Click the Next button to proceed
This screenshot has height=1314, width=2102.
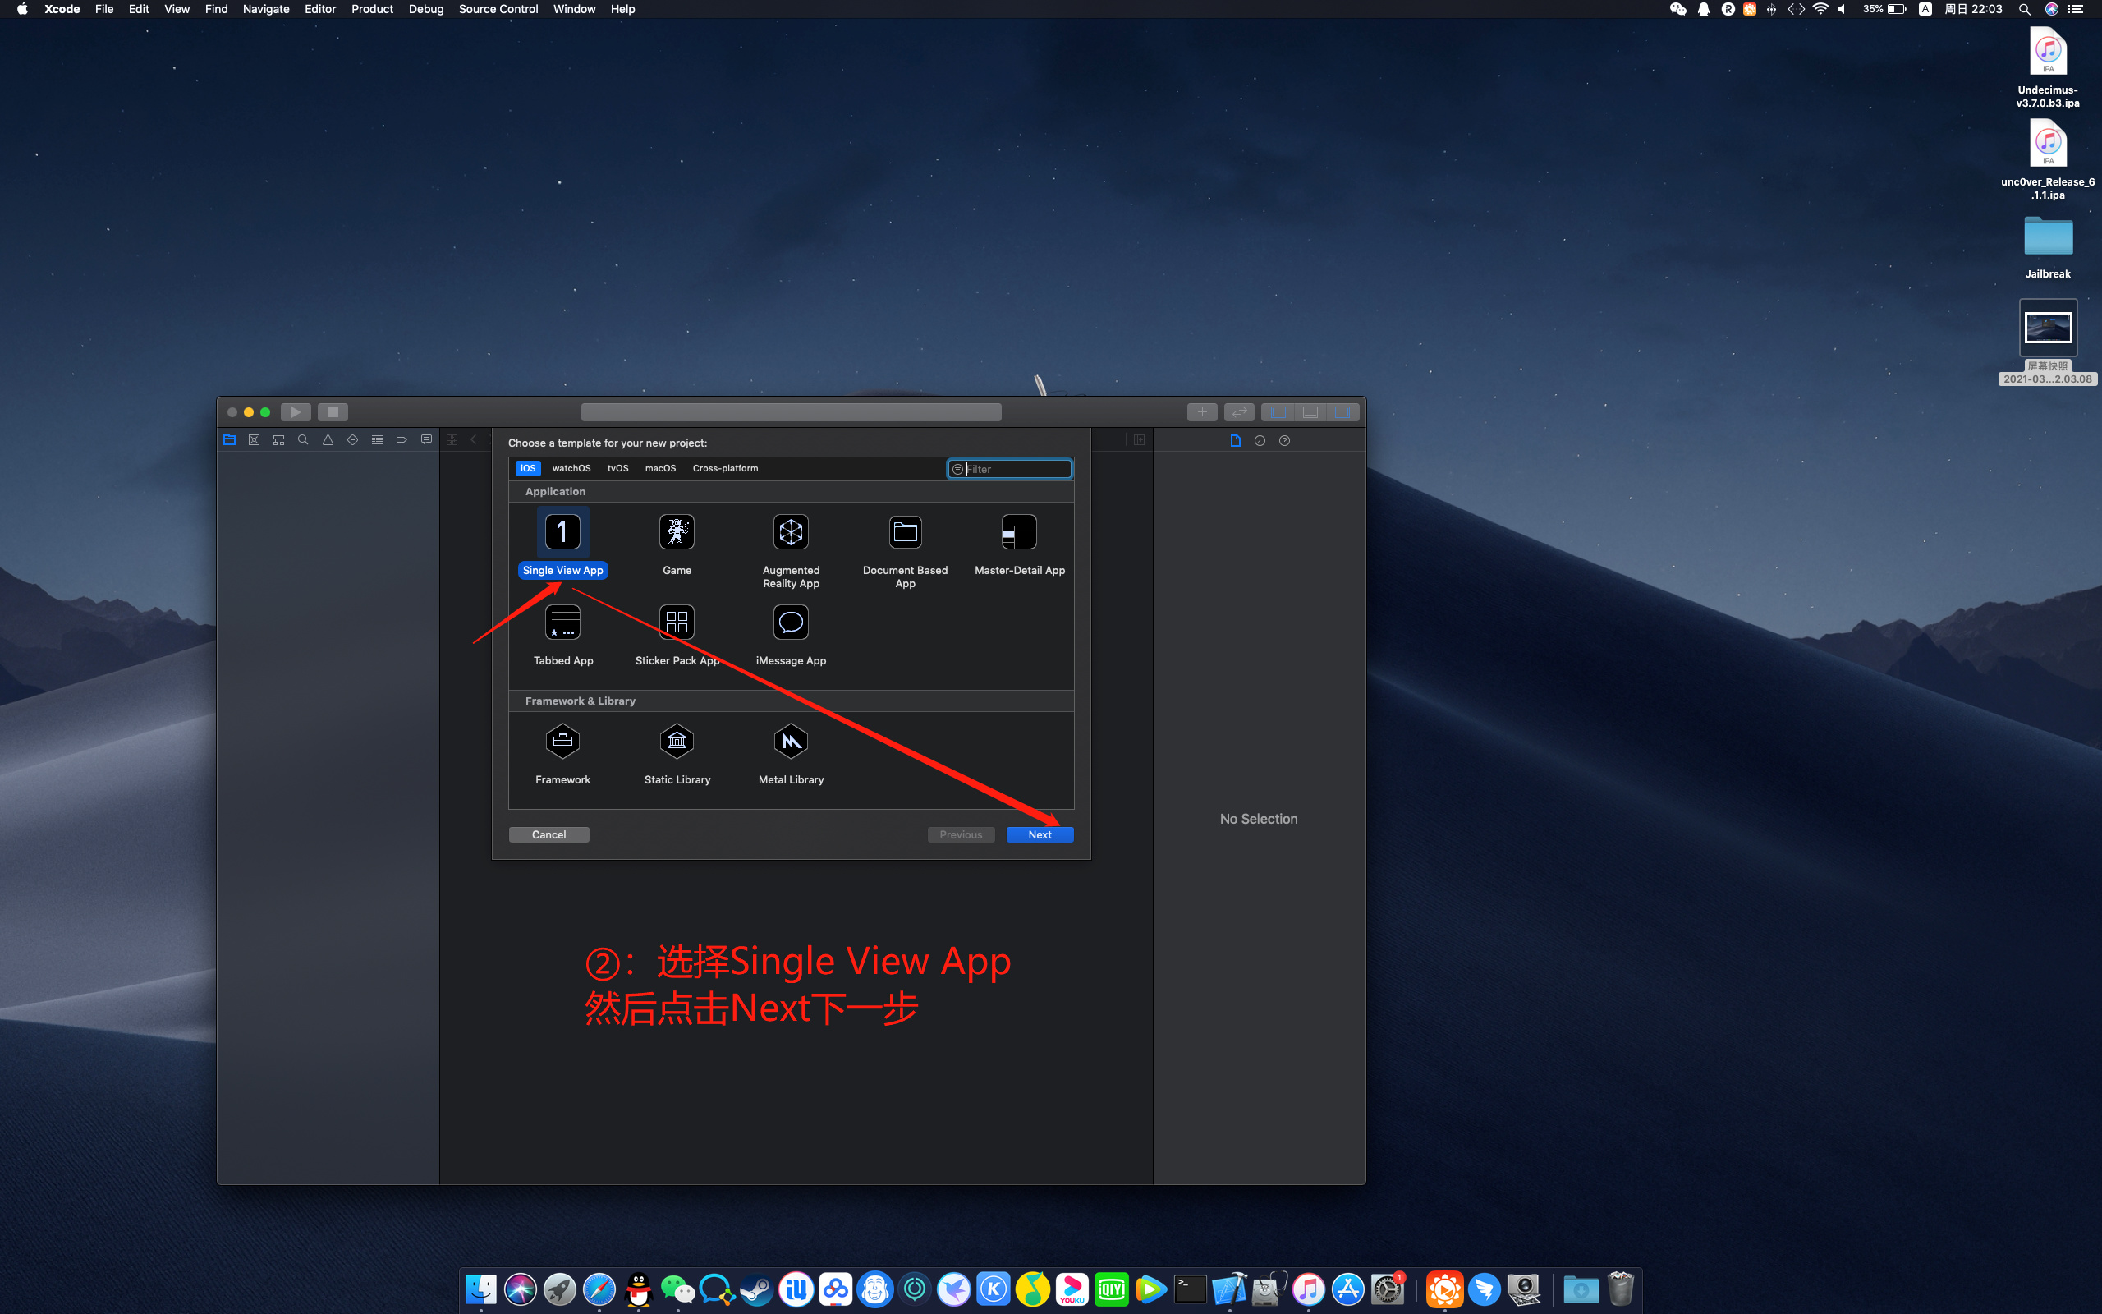tap(1040, 834)
